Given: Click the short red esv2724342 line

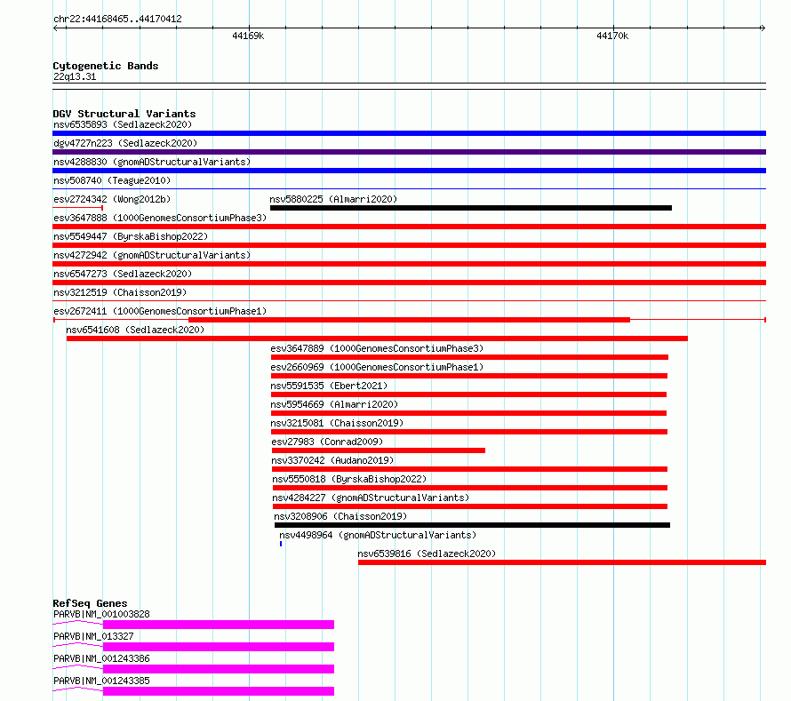Looking at the screenshot, I should click(x=77, y=208).
